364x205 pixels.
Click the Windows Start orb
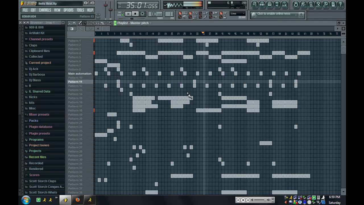(26, 200)
